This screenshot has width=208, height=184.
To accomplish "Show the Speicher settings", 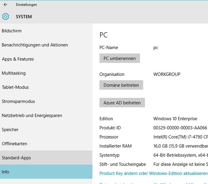I will [10, 130].
